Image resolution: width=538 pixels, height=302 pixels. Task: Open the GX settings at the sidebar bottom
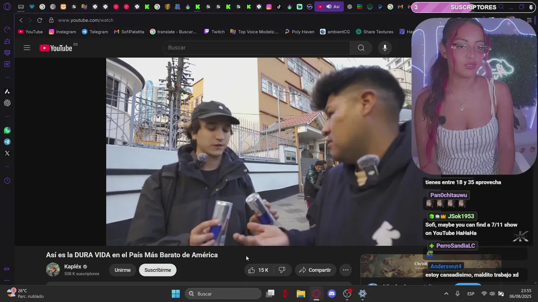pyautogui.click(x=7, y=269)
